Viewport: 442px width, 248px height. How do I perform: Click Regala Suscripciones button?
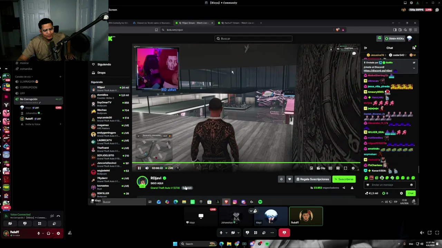313,179
